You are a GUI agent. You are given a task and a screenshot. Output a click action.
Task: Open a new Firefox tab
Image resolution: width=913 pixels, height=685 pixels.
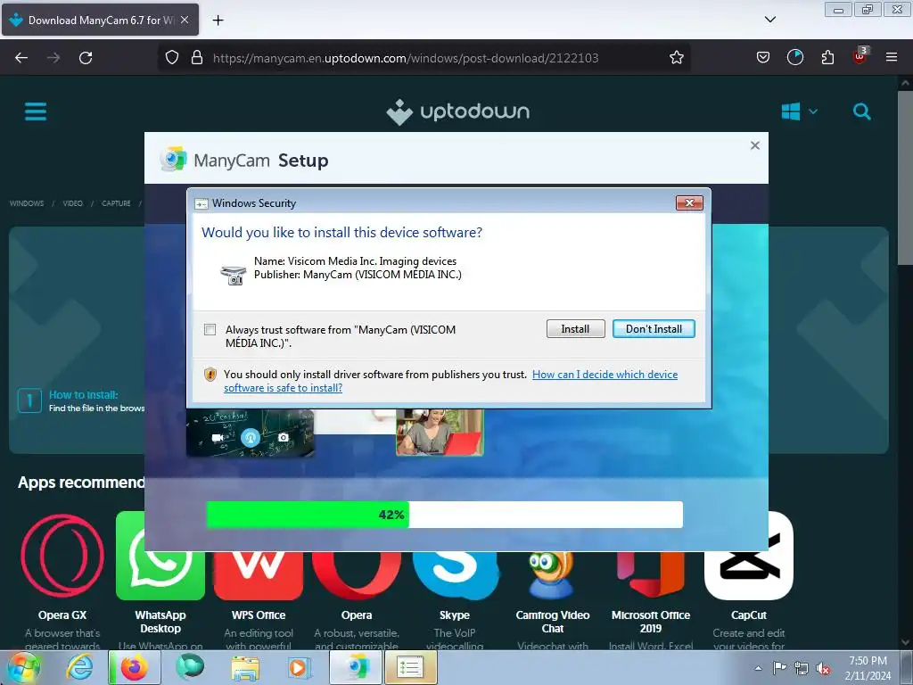[x=218, y=21]
